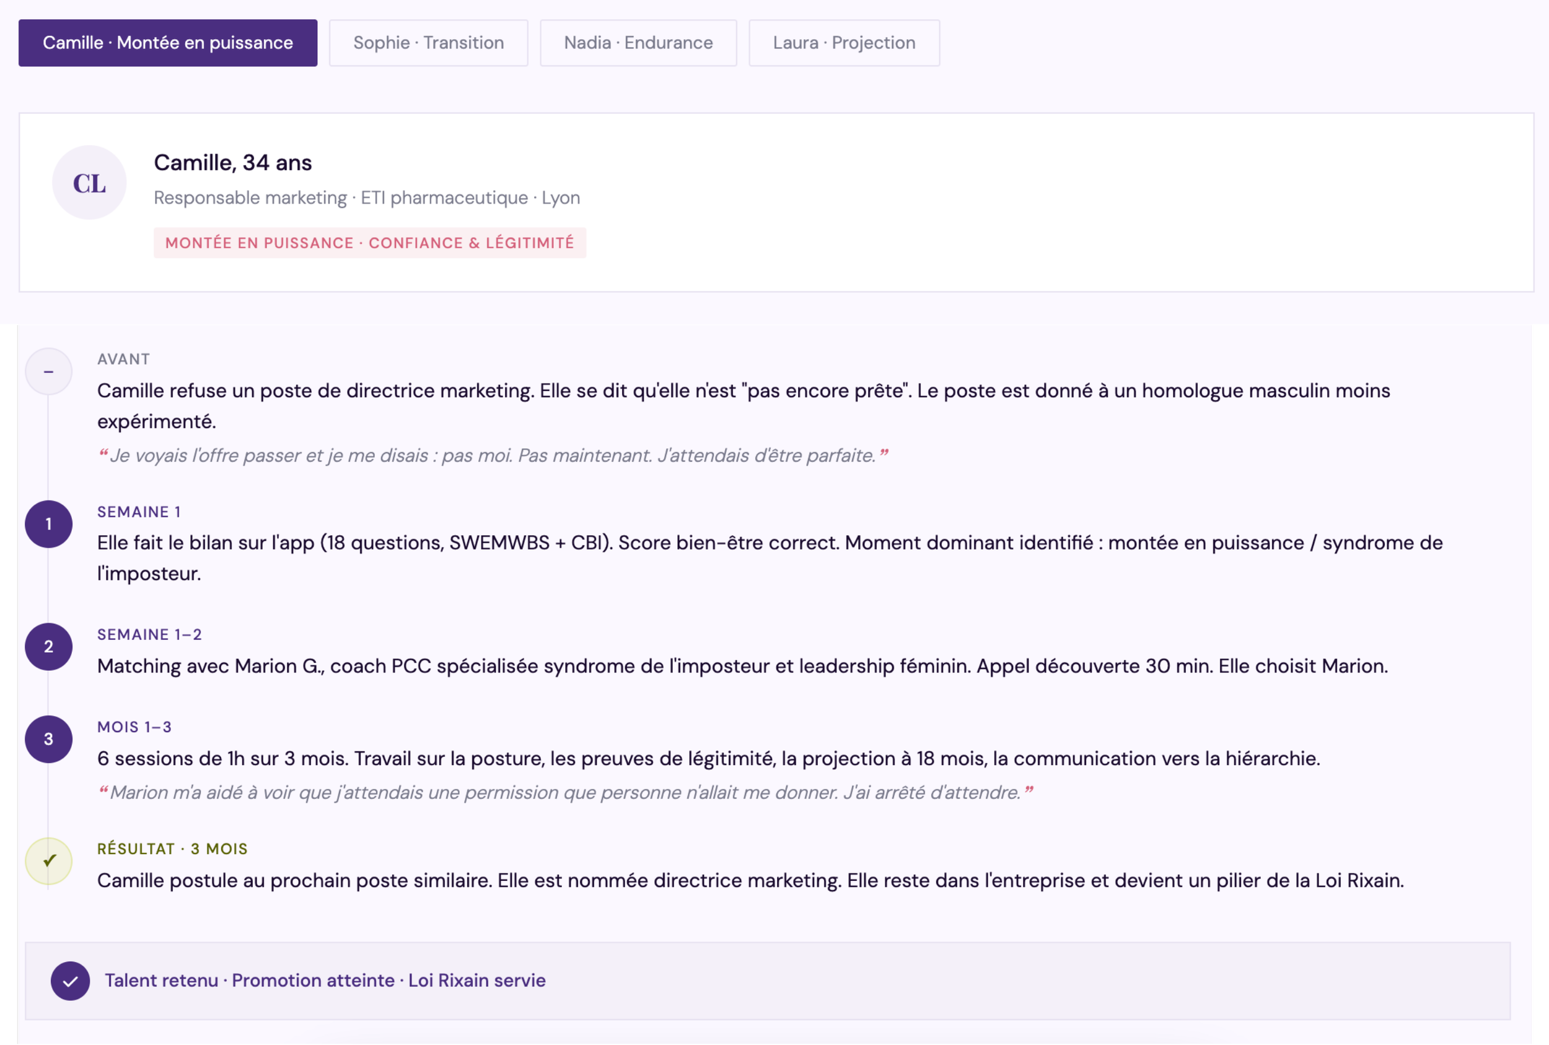Select the Camille · Montée en puissance tab
Screen dimensions: 1549x1045
click(x=167, y=43)
